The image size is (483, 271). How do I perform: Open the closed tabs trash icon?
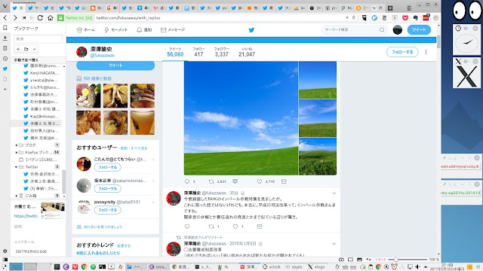point(409,8)
